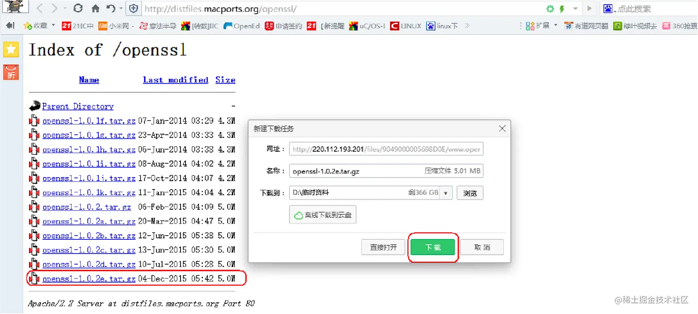Screen dimensions: 698x314
Task: Click the yellow star favorites sidebar icon
Action: pyautogui.click(x=11, y=49)
